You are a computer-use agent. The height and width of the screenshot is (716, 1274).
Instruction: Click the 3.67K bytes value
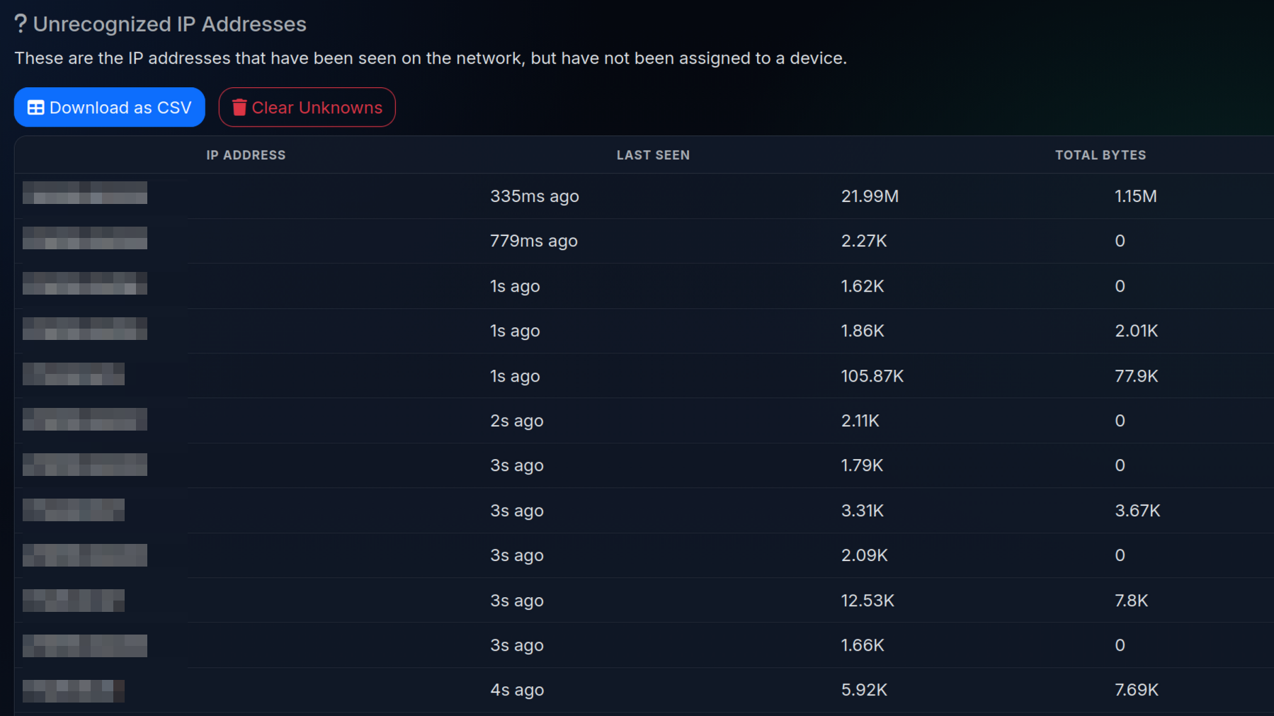[x=1137, y=511]
